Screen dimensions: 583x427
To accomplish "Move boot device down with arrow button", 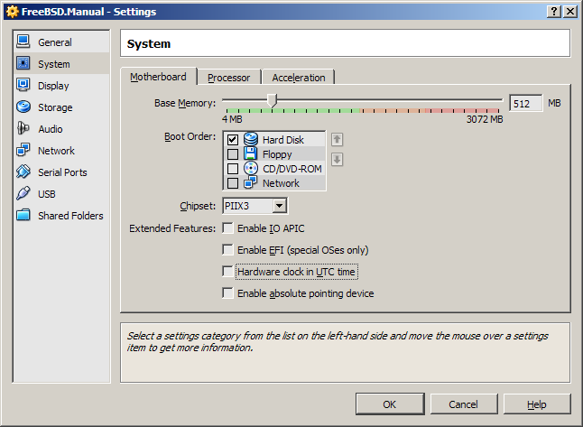I will pos(337,160).
